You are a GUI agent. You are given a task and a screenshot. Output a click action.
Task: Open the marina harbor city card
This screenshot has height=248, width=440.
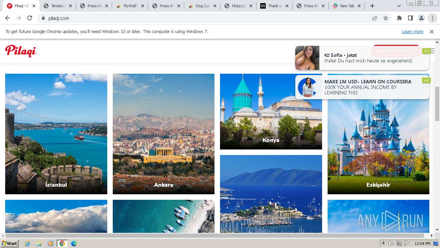[271, 194]
